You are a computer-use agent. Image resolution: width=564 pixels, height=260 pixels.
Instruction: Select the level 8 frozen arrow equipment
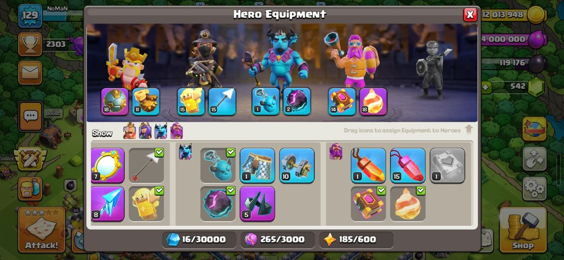tap(108, 204)
